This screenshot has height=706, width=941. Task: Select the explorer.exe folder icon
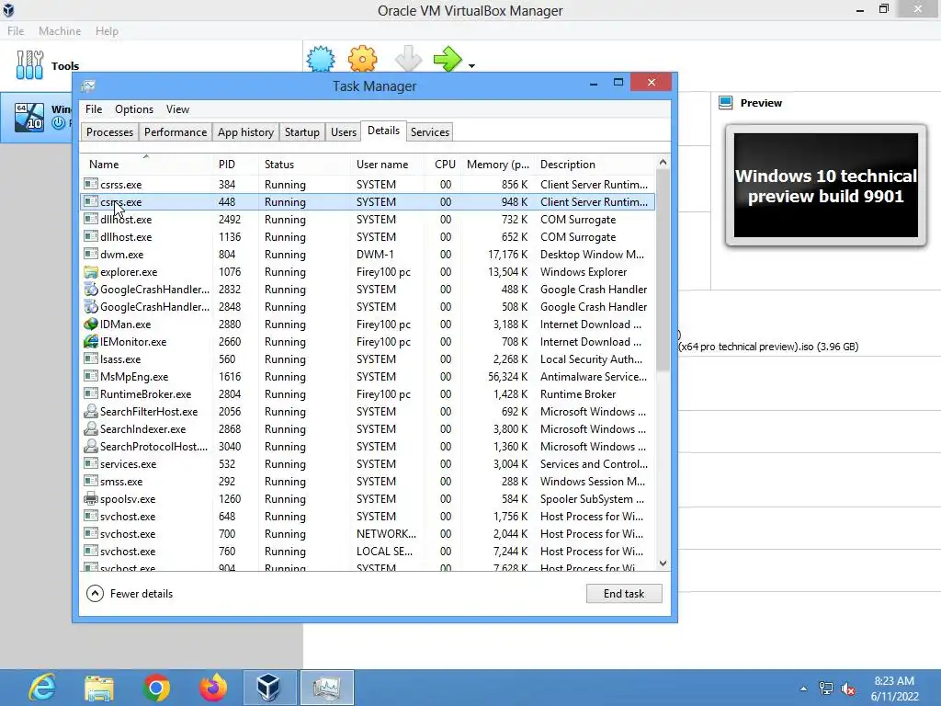click(91, 272)
